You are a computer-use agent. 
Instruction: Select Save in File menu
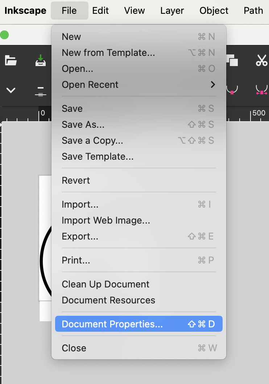point(138,109)
